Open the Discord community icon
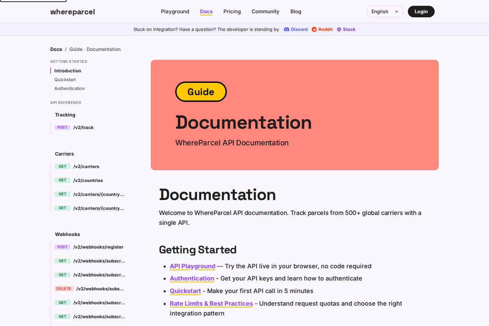 pos(287,30)
